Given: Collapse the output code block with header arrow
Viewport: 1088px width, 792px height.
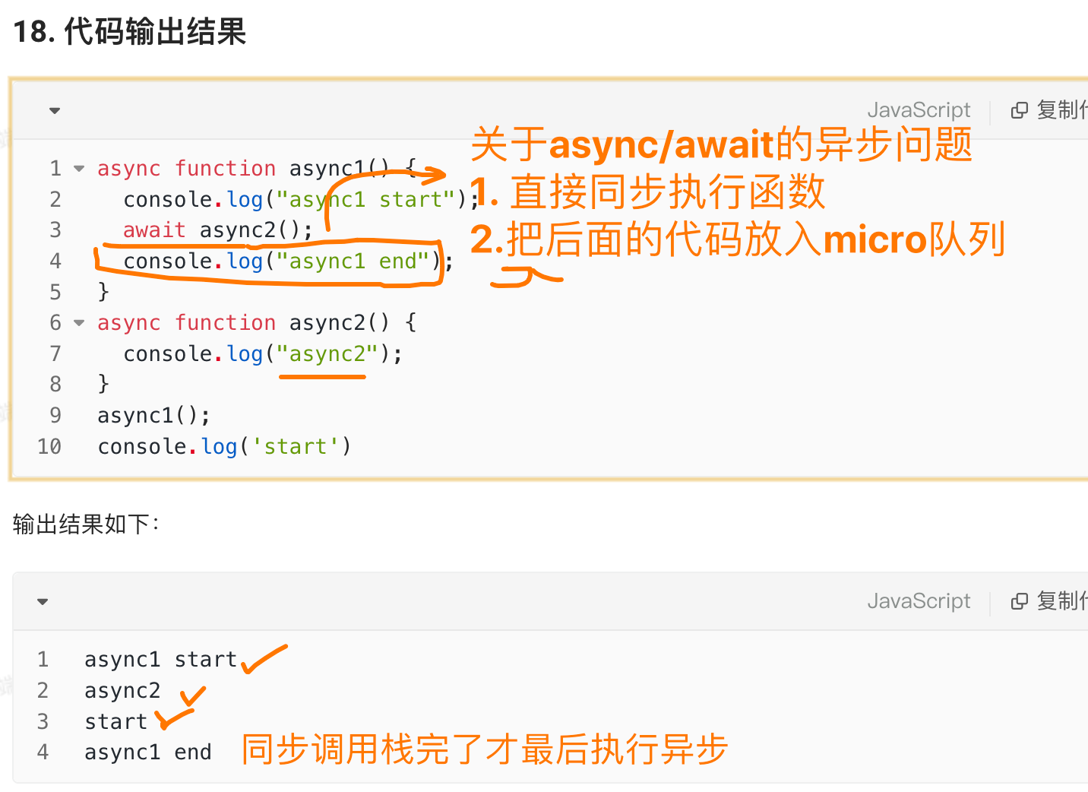Looking at the screenshot, I should (43, 602).
